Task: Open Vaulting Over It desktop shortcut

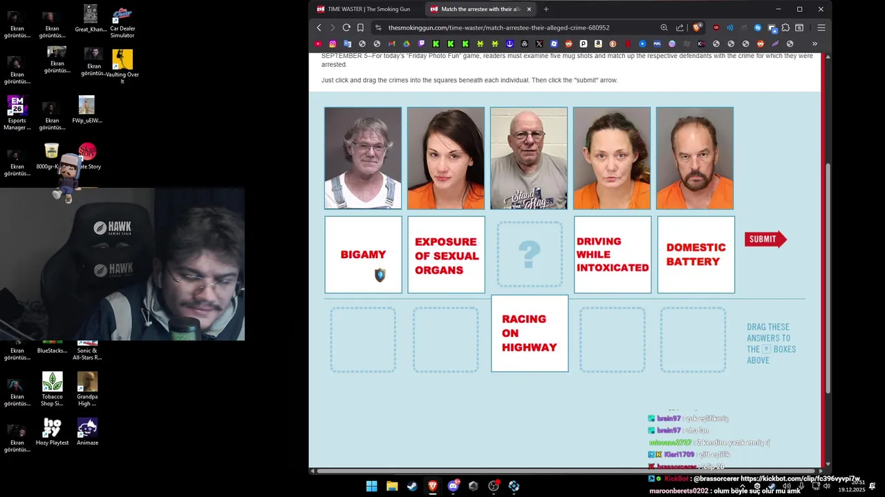Action: pos(122,68)
